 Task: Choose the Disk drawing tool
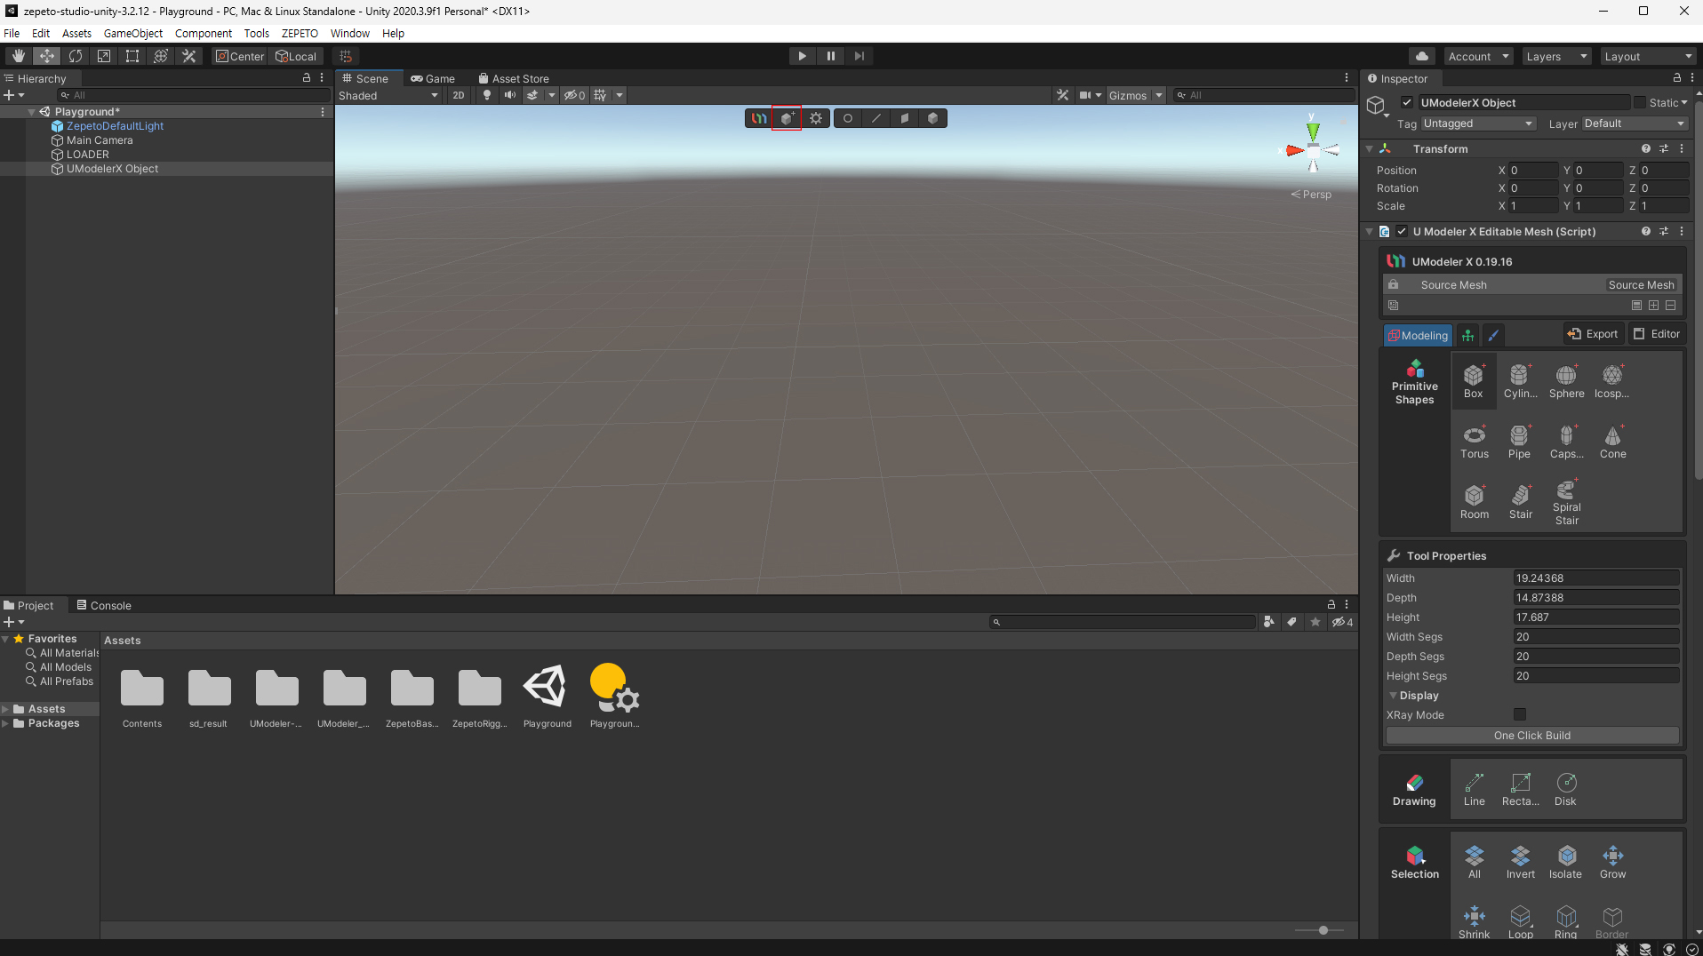[1566, 789]
